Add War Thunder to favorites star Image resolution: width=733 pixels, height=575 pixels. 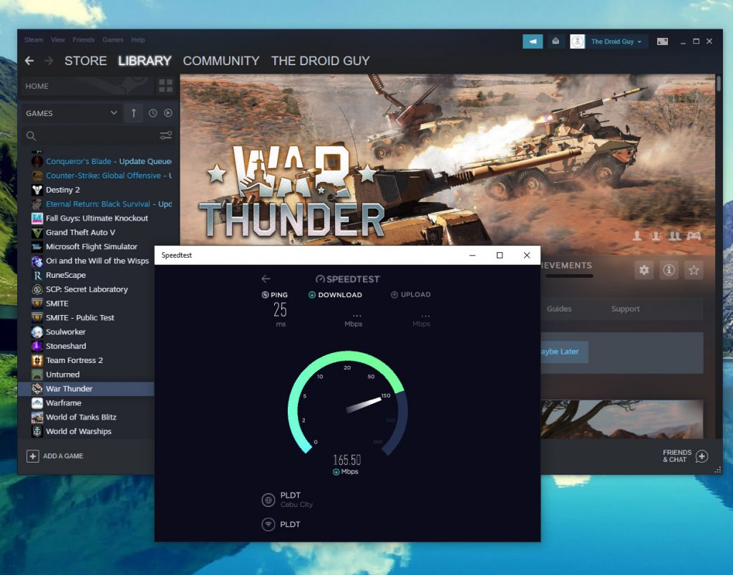694,270
